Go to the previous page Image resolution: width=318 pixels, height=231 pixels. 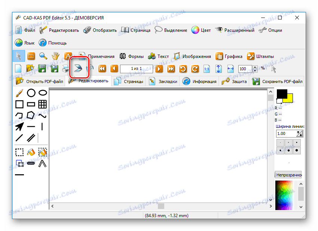pyautogui.click(x=114, y=69)
